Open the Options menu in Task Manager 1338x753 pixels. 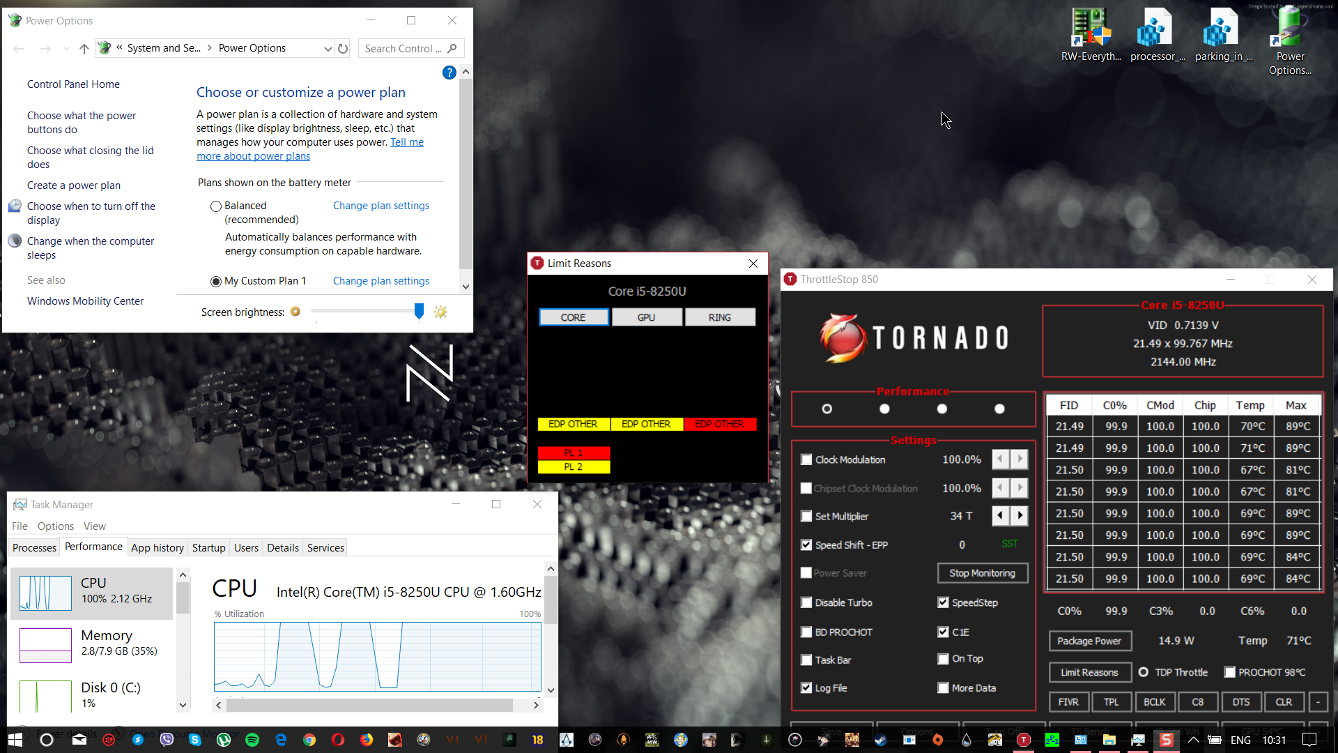click(x=56, y=526)
